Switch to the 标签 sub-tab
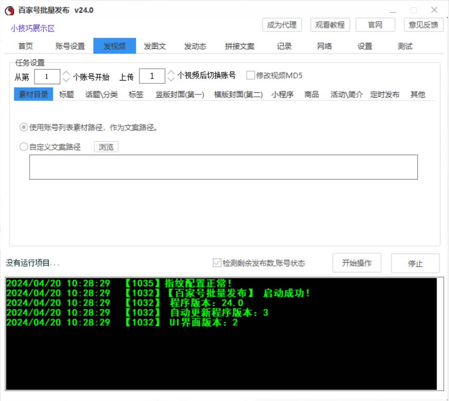 click(x=136, y=94)
